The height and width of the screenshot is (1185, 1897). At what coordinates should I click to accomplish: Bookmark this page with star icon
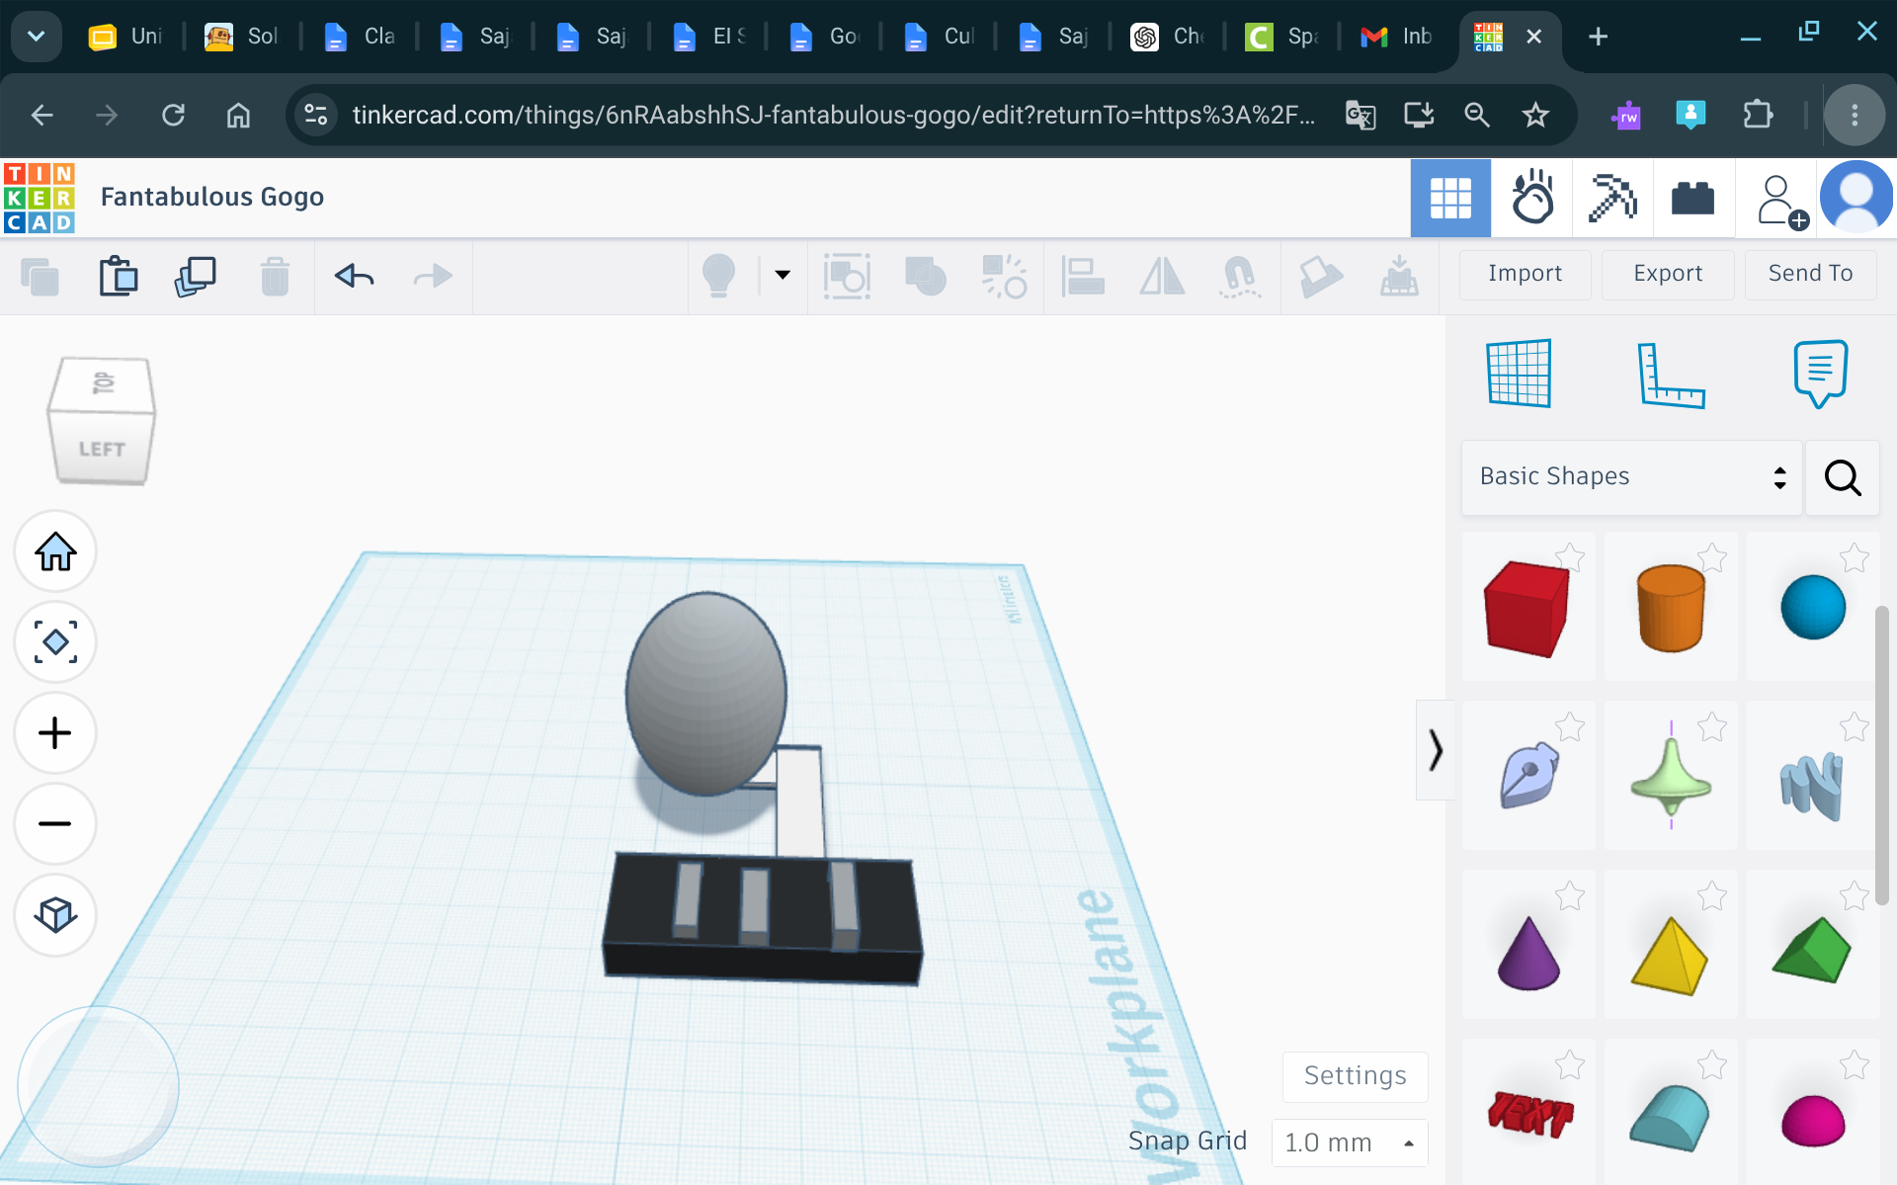pyautogui.click(x=1535, y=116)
